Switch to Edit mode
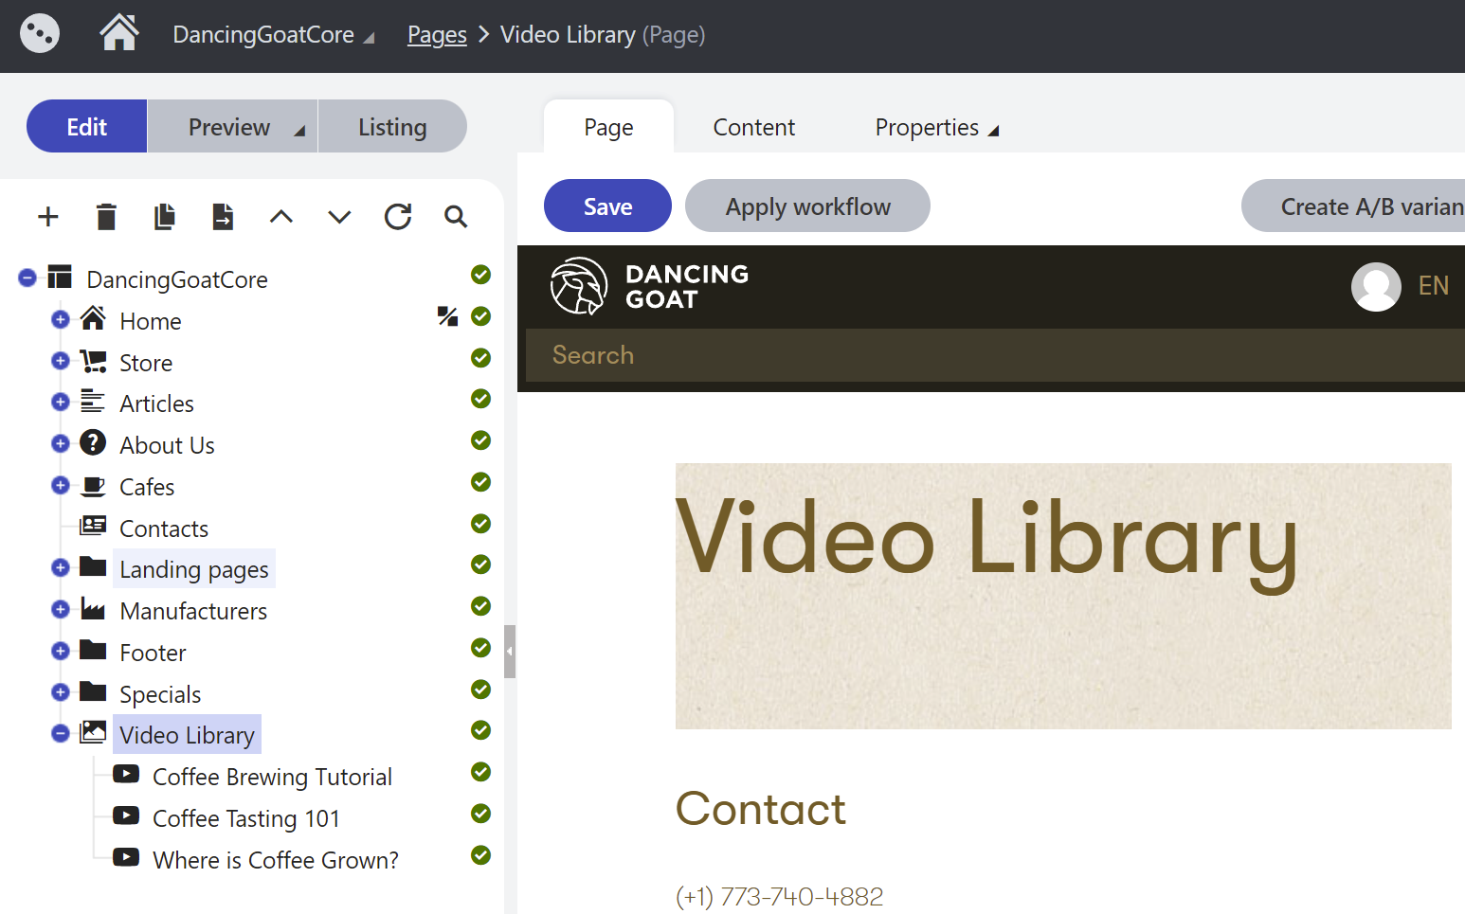Screen dimensions: 1465x914 87,126
